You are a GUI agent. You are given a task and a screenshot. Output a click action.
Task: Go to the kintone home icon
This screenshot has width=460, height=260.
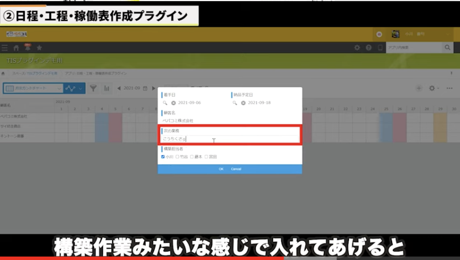[x=16, y=48]
